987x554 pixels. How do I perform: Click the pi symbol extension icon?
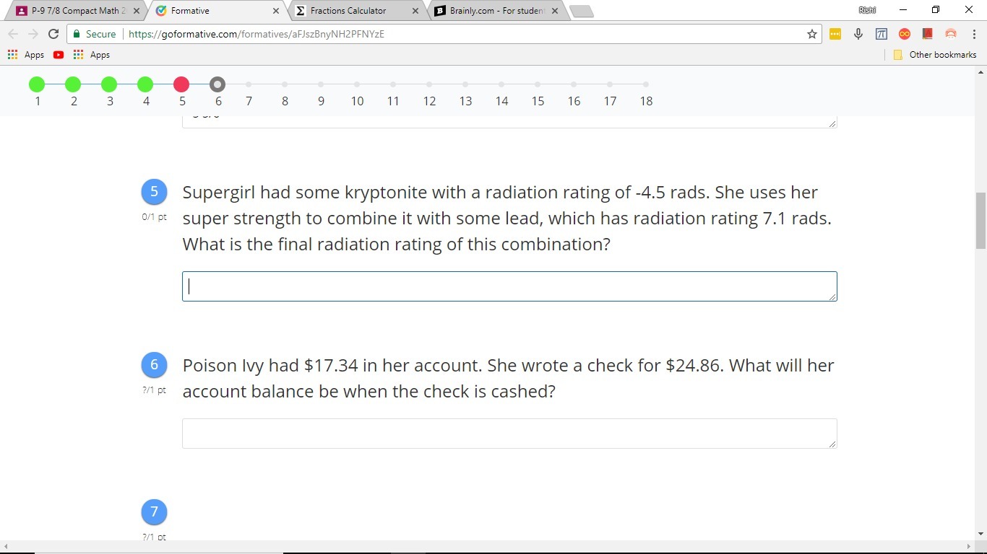coord(882,34)
